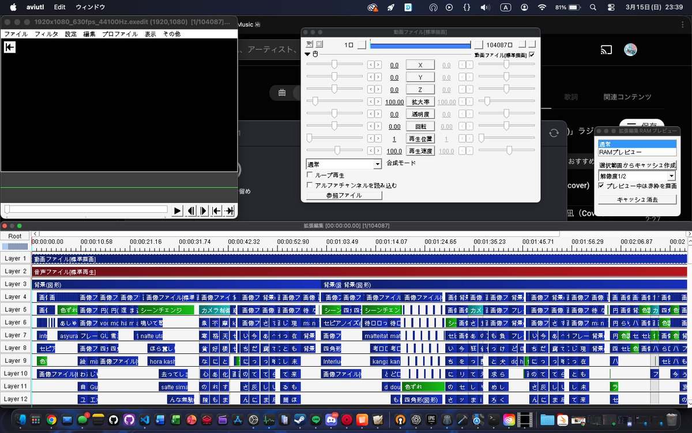This screenshot has height=433, width=692.
Task: Jump to last frame using bottom transport arrow
Action: coord(230,211)
